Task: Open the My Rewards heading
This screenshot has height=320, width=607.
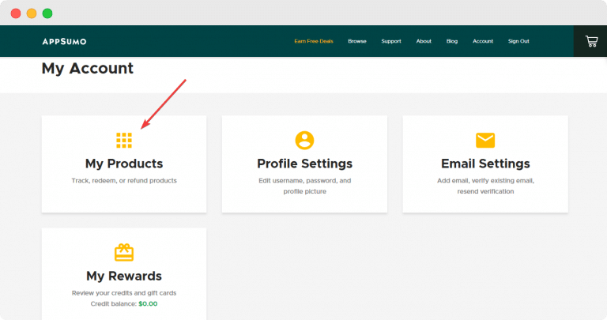Action: click(124, 276)
